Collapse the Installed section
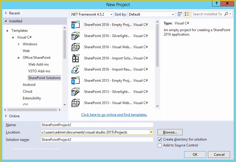Image resolution: width=236 pixels, height=162 pixels. click(x=6, y=21)
